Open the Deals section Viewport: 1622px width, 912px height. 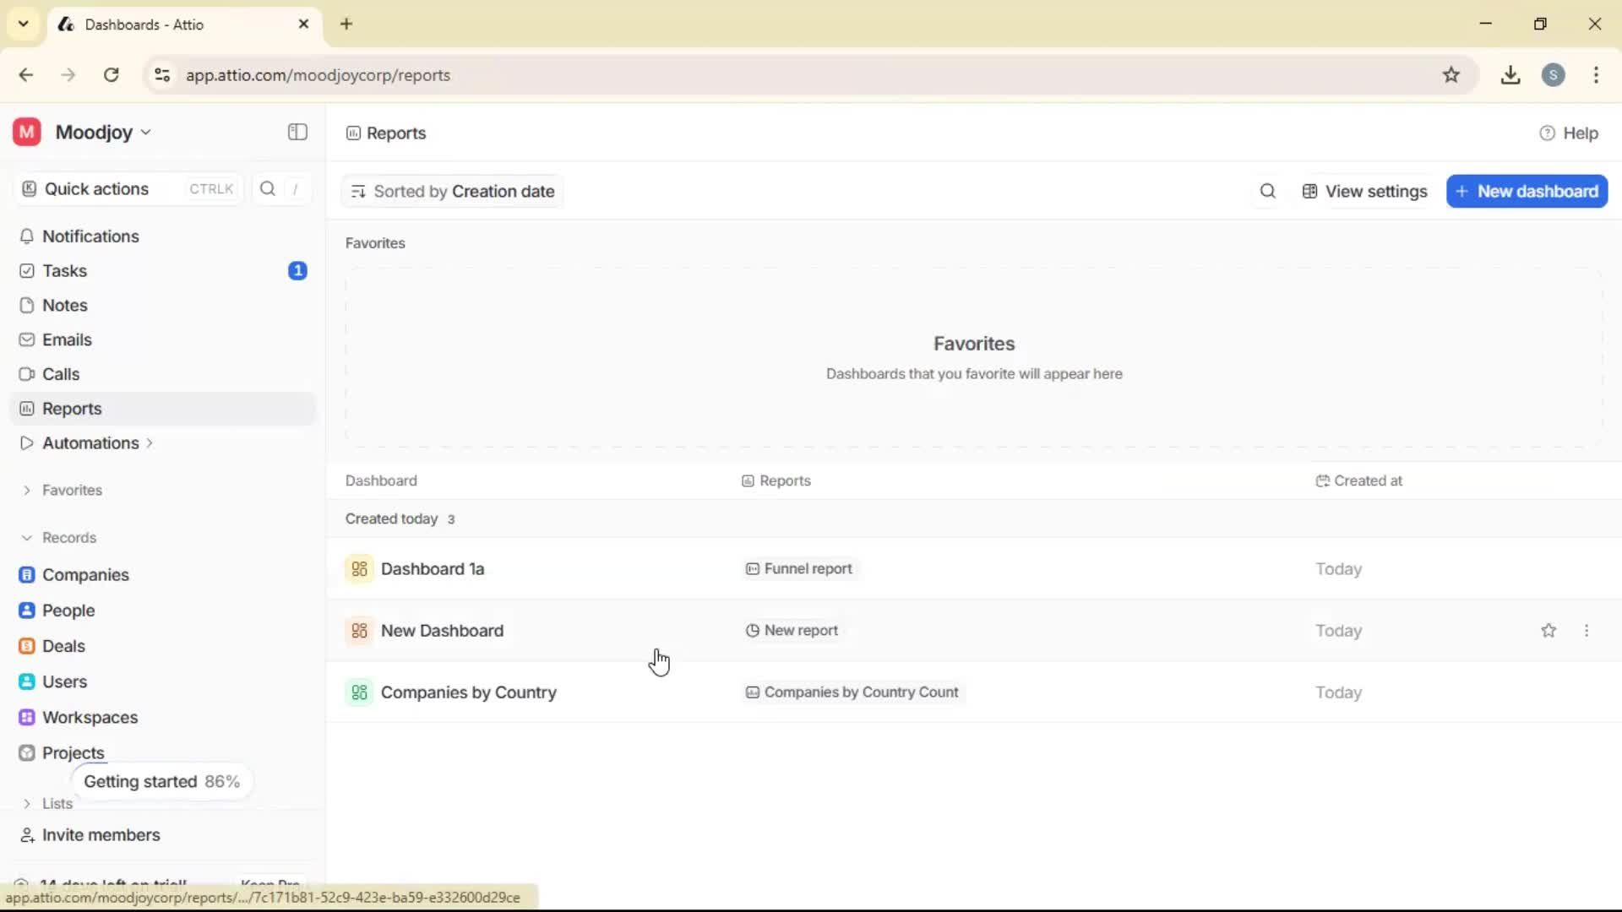click(x=62, y=646)
